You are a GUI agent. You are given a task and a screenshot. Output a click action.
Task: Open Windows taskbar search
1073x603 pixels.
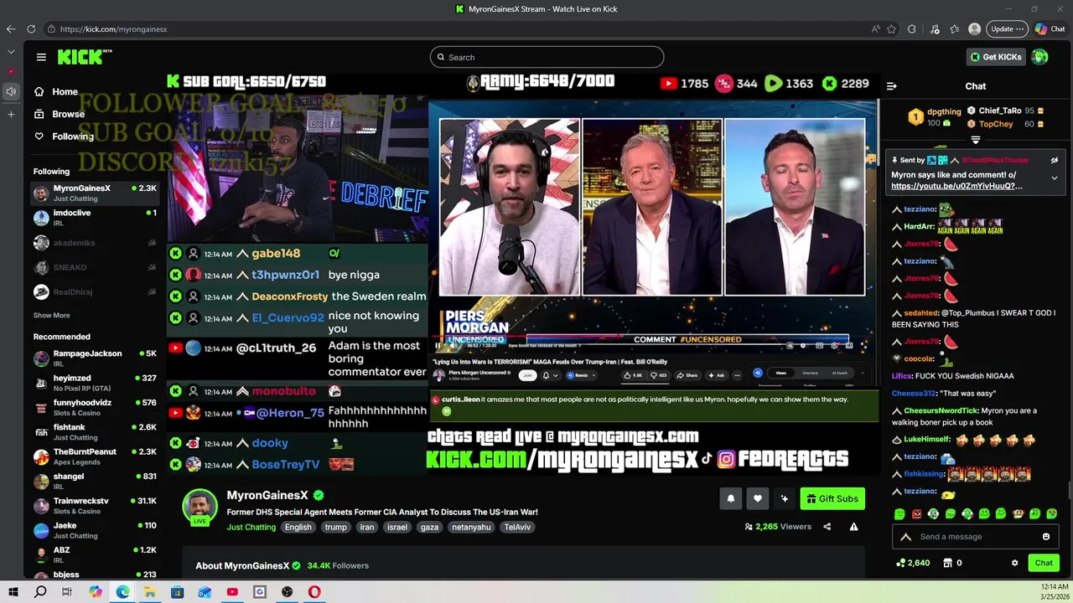[40, 592]
